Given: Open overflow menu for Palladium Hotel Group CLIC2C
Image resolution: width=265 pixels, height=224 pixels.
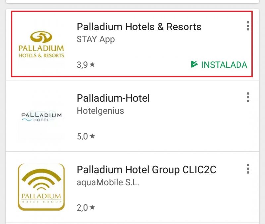Looking at the screenshot, I should pyautogui.click(x=248, y=169).
